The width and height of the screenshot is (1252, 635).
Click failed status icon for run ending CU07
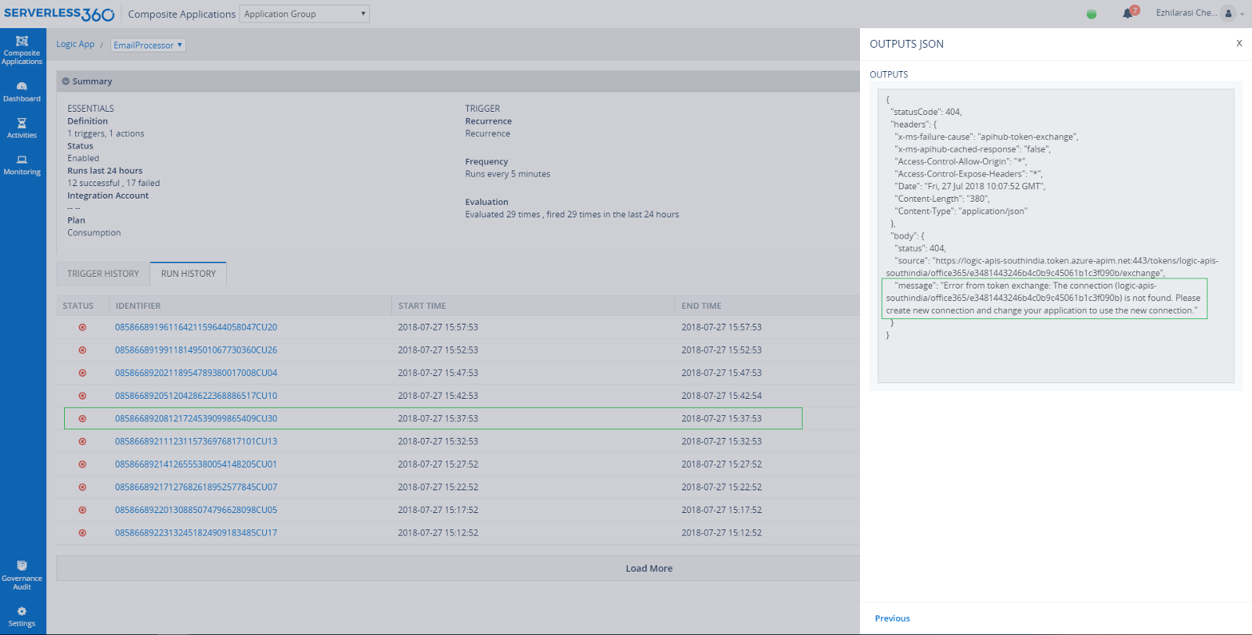(82, 487)
